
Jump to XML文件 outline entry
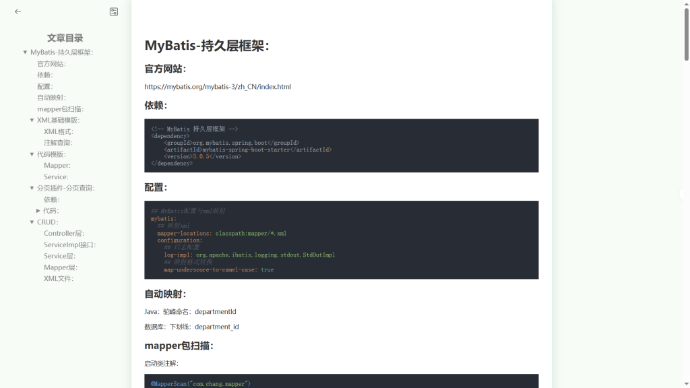pyautogui.click(x=59, y=279)
